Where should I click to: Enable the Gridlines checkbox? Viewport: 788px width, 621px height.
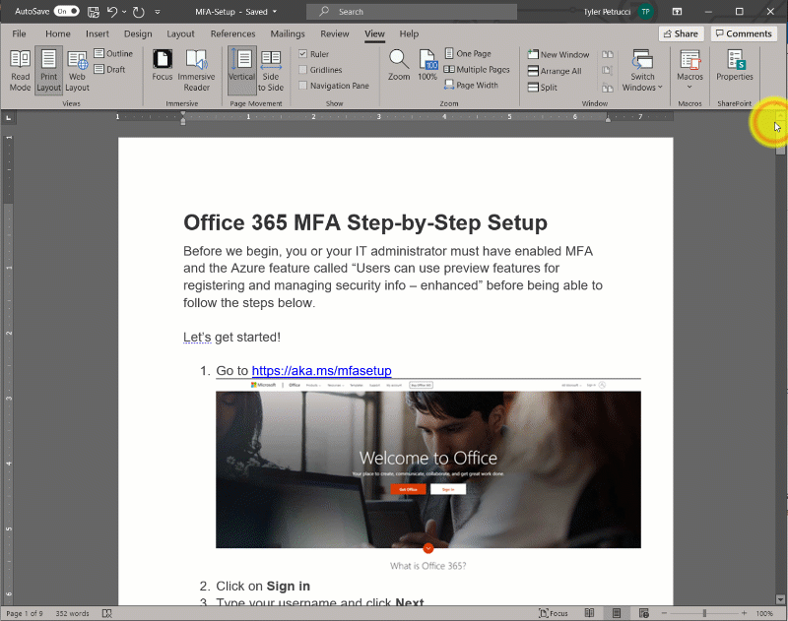tap(303, 70)
